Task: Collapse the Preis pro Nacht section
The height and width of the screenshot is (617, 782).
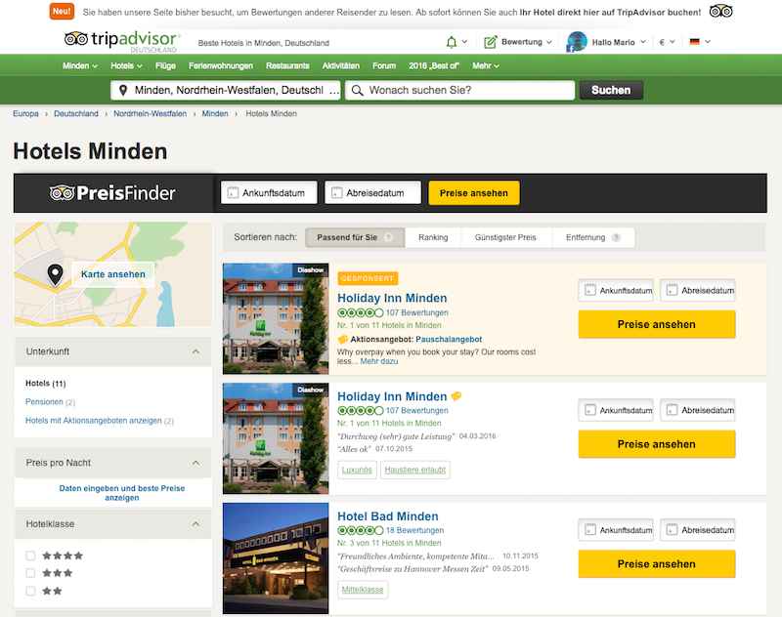Action: (x=195, y=463)
